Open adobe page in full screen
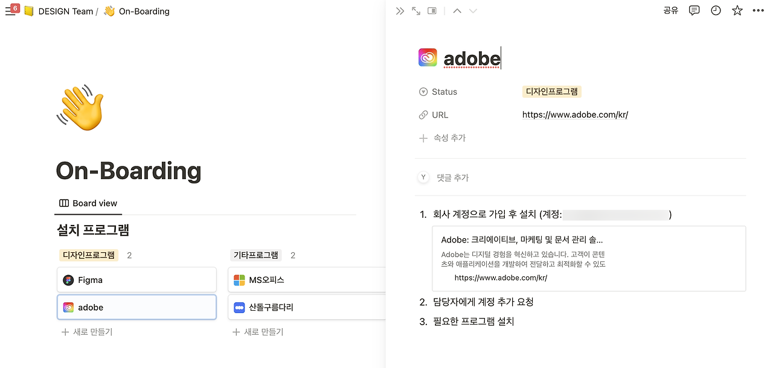The width and height of the screenshot is (773, 368). (x=416, y=11)
